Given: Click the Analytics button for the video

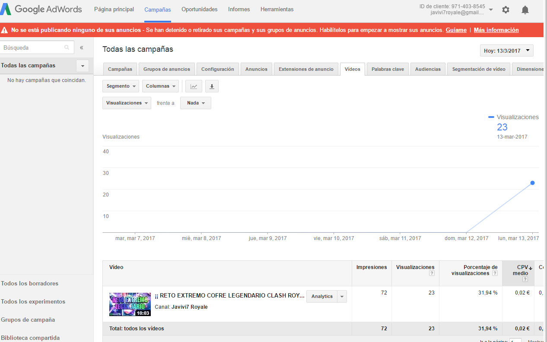Looking at the screenshot, I should coord(322,297).
